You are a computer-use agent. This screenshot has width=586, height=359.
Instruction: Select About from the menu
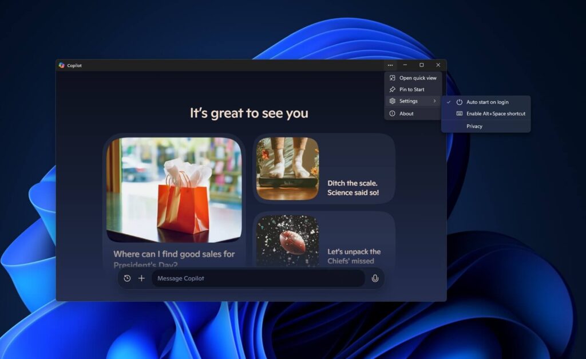tap(406, 113)
